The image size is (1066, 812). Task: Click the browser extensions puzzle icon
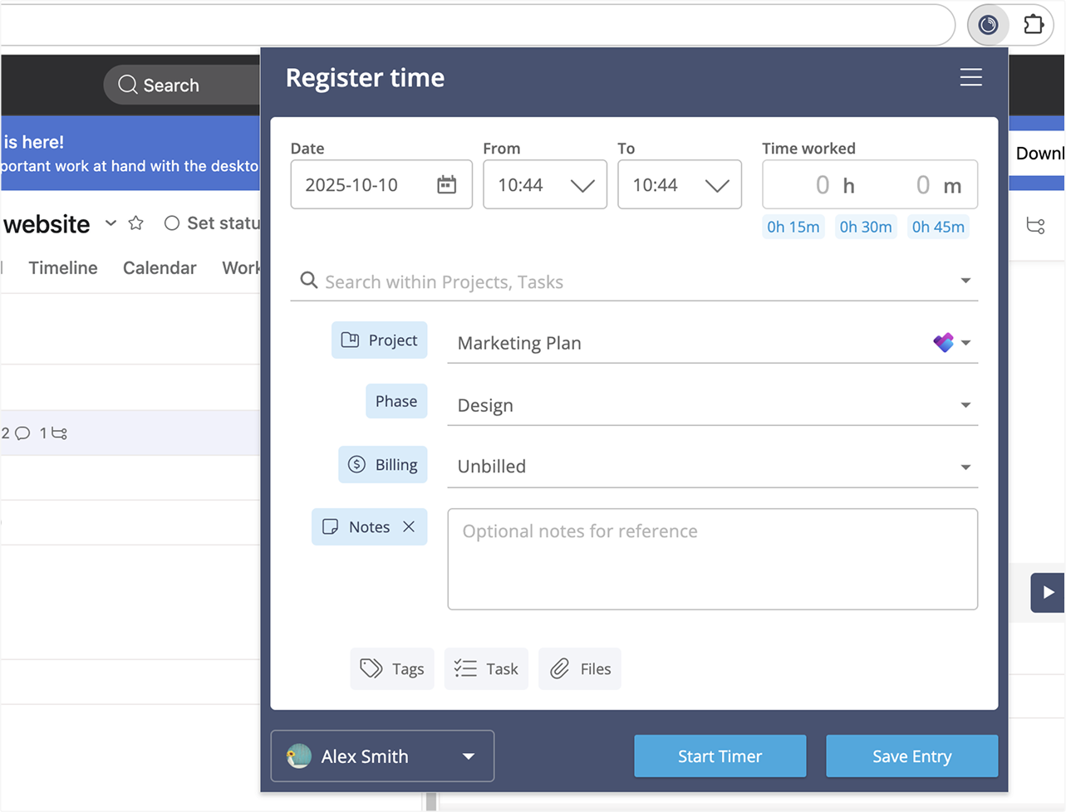1034,24
